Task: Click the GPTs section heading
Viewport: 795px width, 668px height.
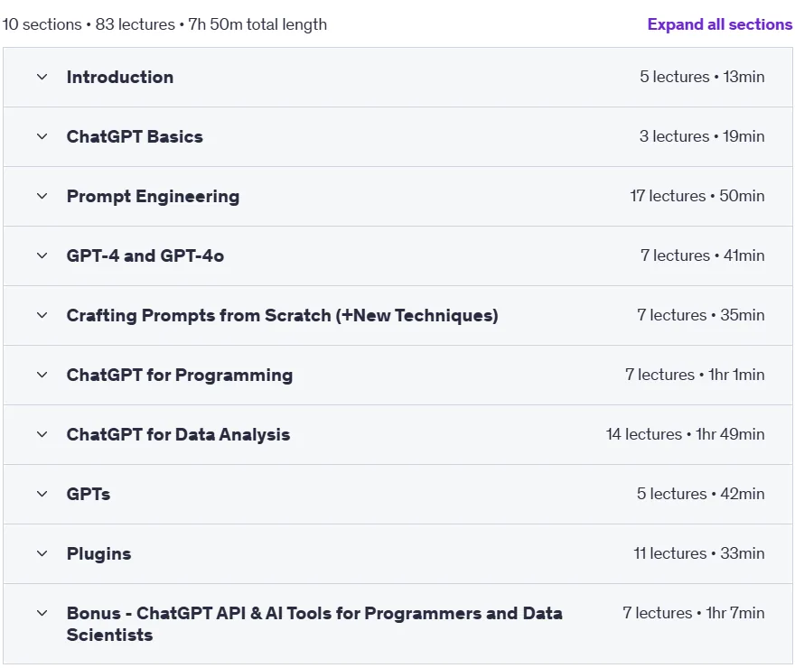Action: coord(89,494)
